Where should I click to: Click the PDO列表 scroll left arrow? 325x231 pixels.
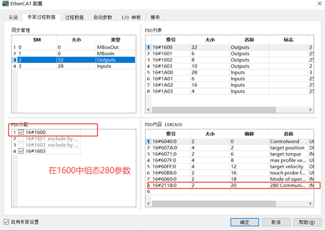tap(148, 110)
